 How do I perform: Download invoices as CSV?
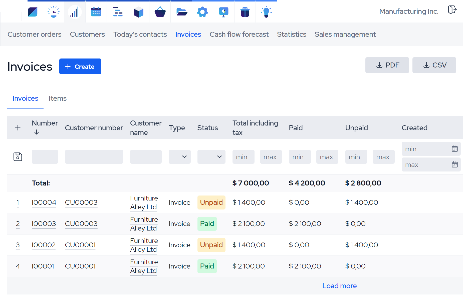pos(434,65)
